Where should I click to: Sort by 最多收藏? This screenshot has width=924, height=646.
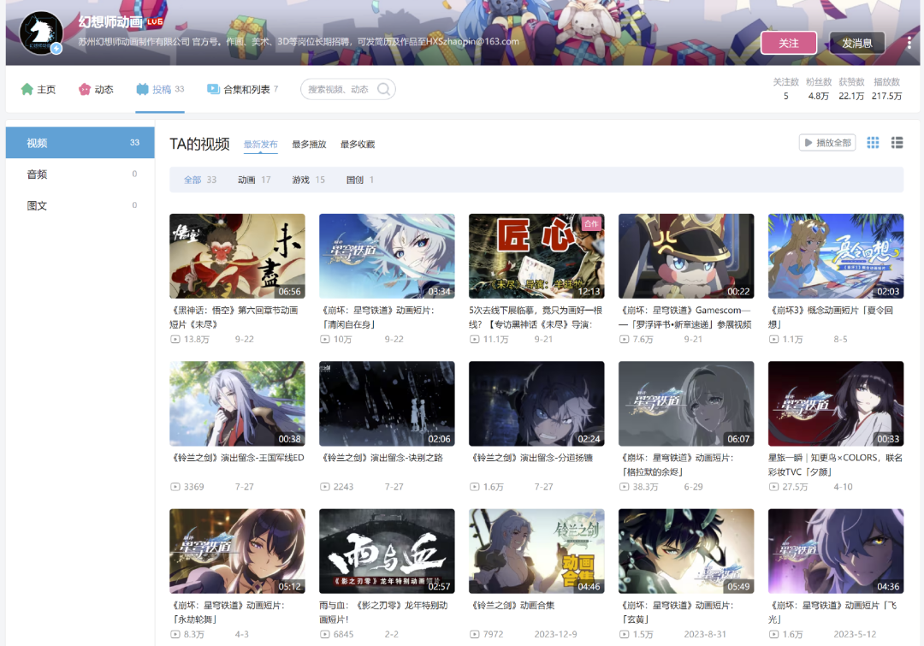(x=358, y=145)
